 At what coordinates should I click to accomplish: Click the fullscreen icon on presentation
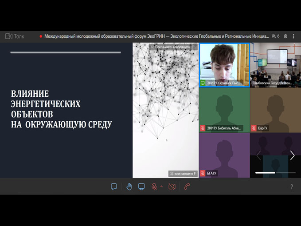coord(171,174)
